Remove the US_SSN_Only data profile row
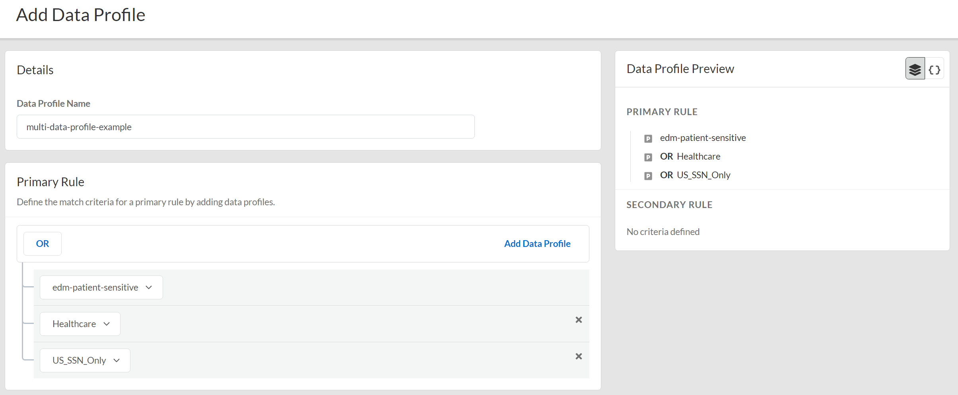The height and width of the screenshot is (395, 958). coord(579,356)
